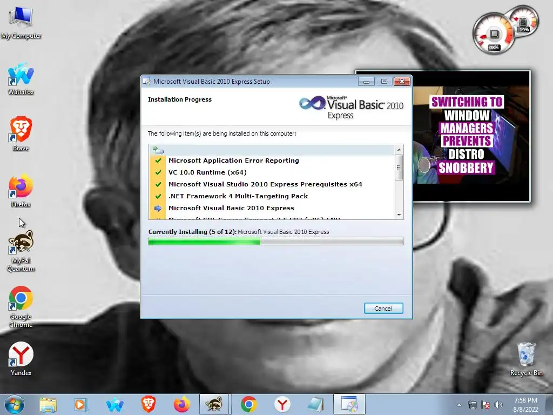
Task: Open the My Computer desktop icon
Action: coord(21,23)
